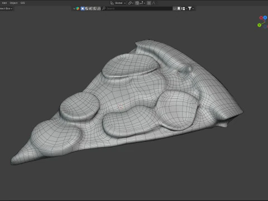Open the proportional editing falloff curve
Screen dimensions: 268x201
[x=154, y=3]
